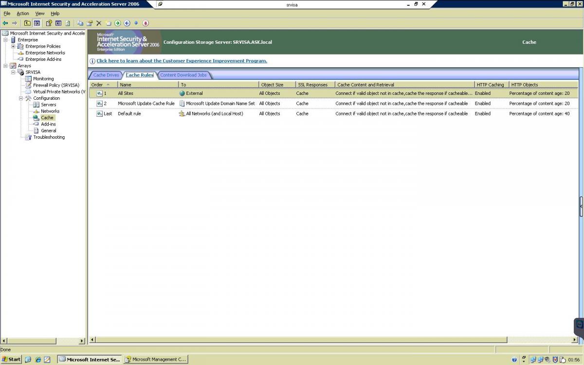Screen dimensions: 584x365
Task: Select the Add-ins node under Configuration
Action: click(x=48, y=124)
